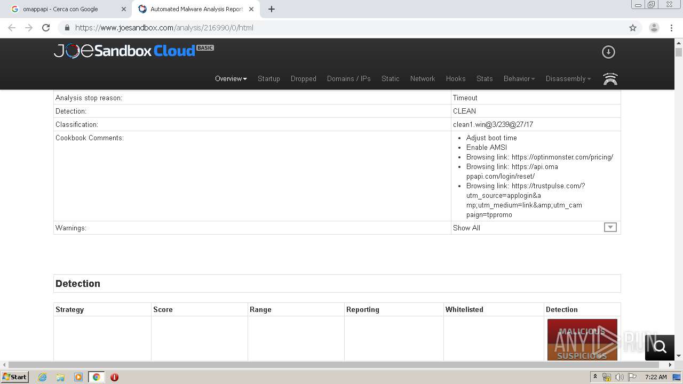683x384 pixels.
Task: Open the Disassembly dropdown menu
Action: (568, 78)
